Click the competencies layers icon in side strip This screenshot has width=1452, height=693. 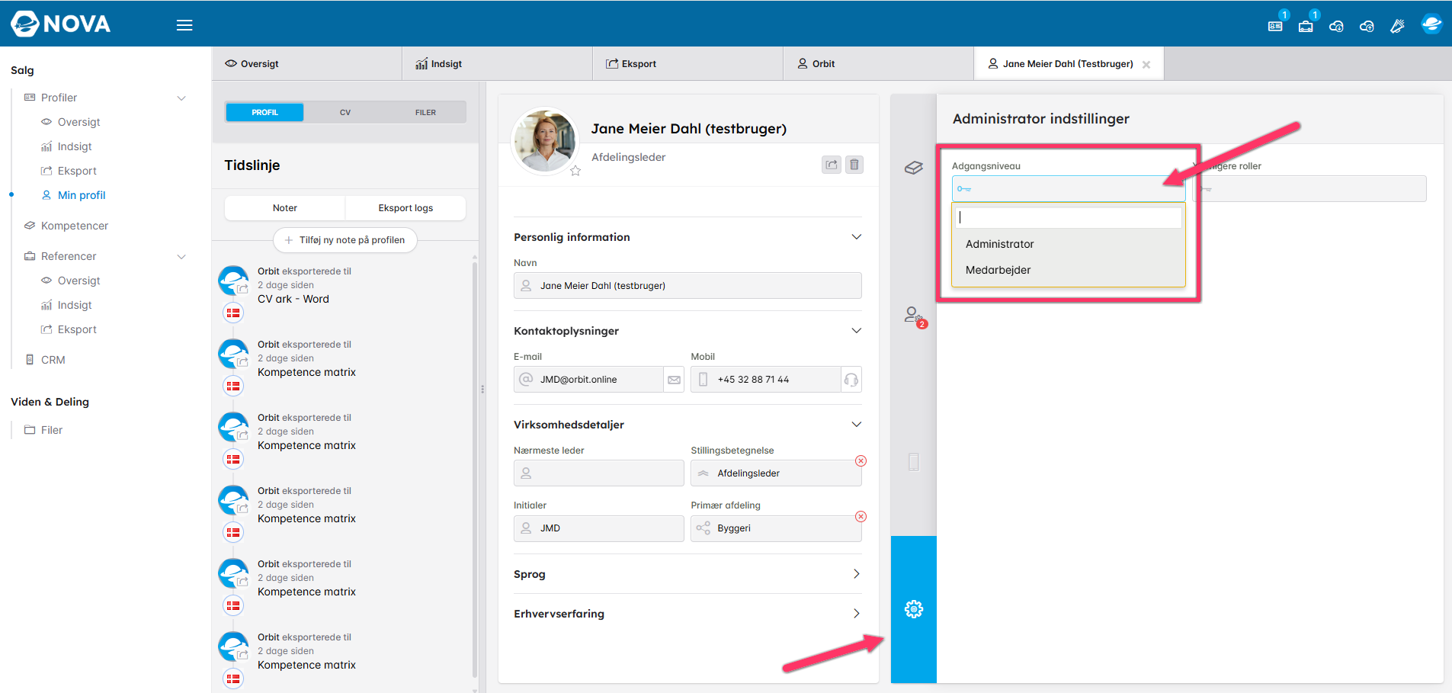coord(913,168)
